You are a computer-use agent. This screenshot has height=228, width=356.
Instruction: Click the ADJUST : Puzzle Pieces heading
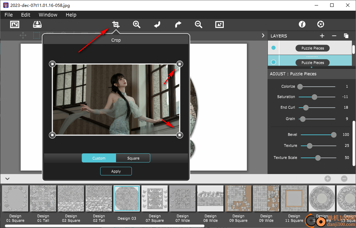click(x=293, y=74)
